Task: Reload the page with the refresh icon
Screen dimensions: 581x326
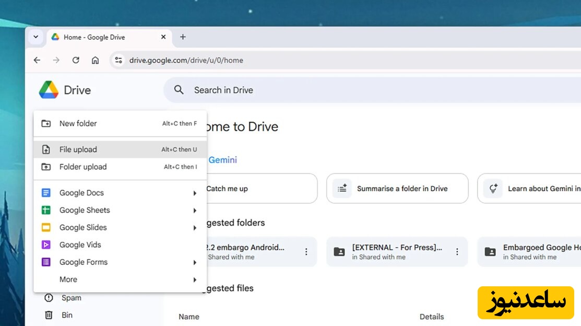Action: (x=76, y=60)
